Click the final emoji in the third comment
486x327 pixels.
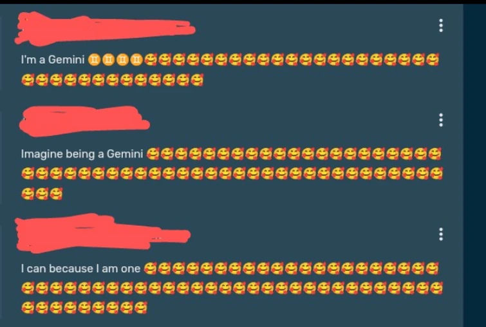141,308
